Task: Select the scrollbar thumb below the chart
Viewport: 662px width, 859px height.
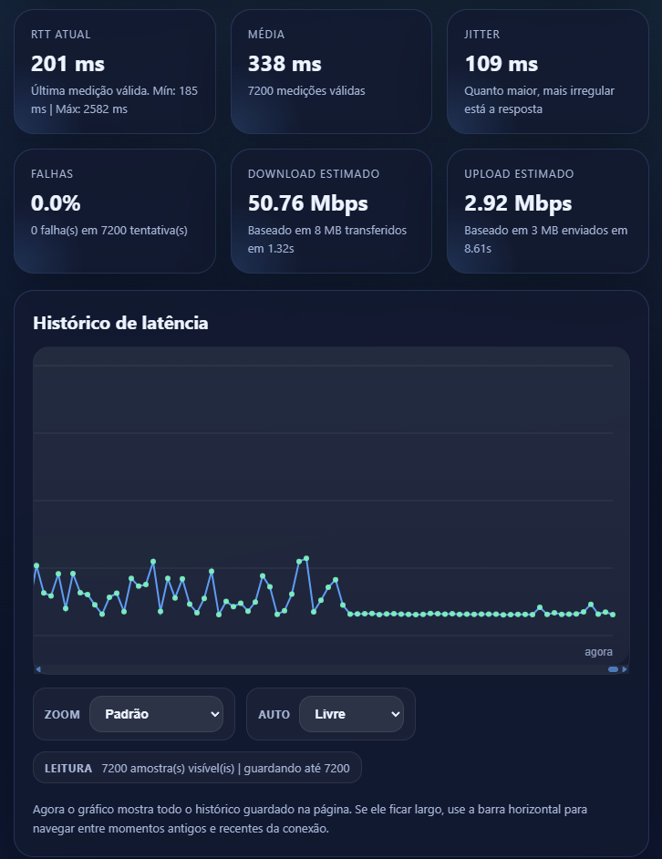Action: (x=611, y=668)
